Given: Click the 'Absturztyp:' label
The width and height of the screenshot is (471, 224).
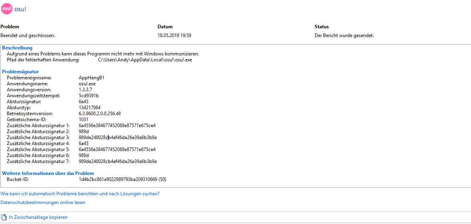Looking at the screenshot, I should tap(19, 108).
